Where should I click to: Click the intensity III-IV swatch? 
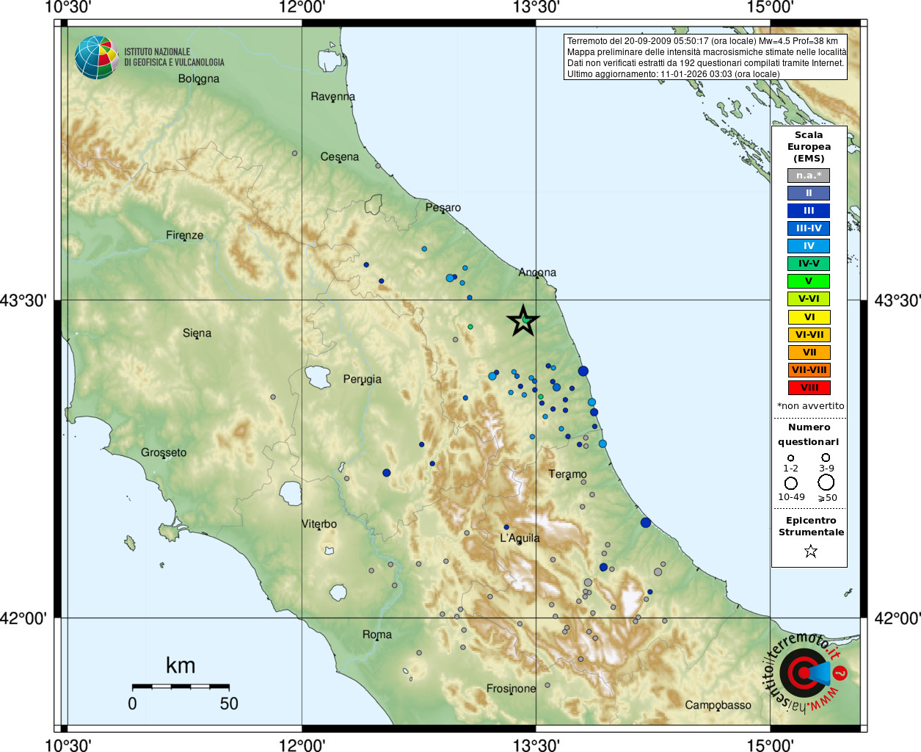(x=809, y=228)
